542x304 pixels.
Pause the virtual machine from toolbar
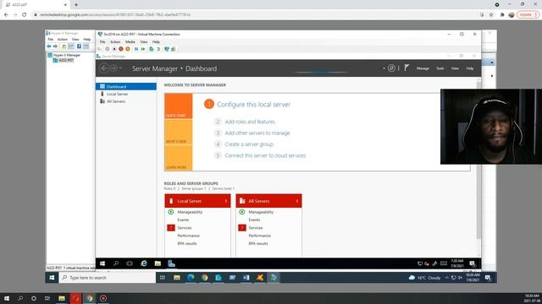click(x=136, y=49)
